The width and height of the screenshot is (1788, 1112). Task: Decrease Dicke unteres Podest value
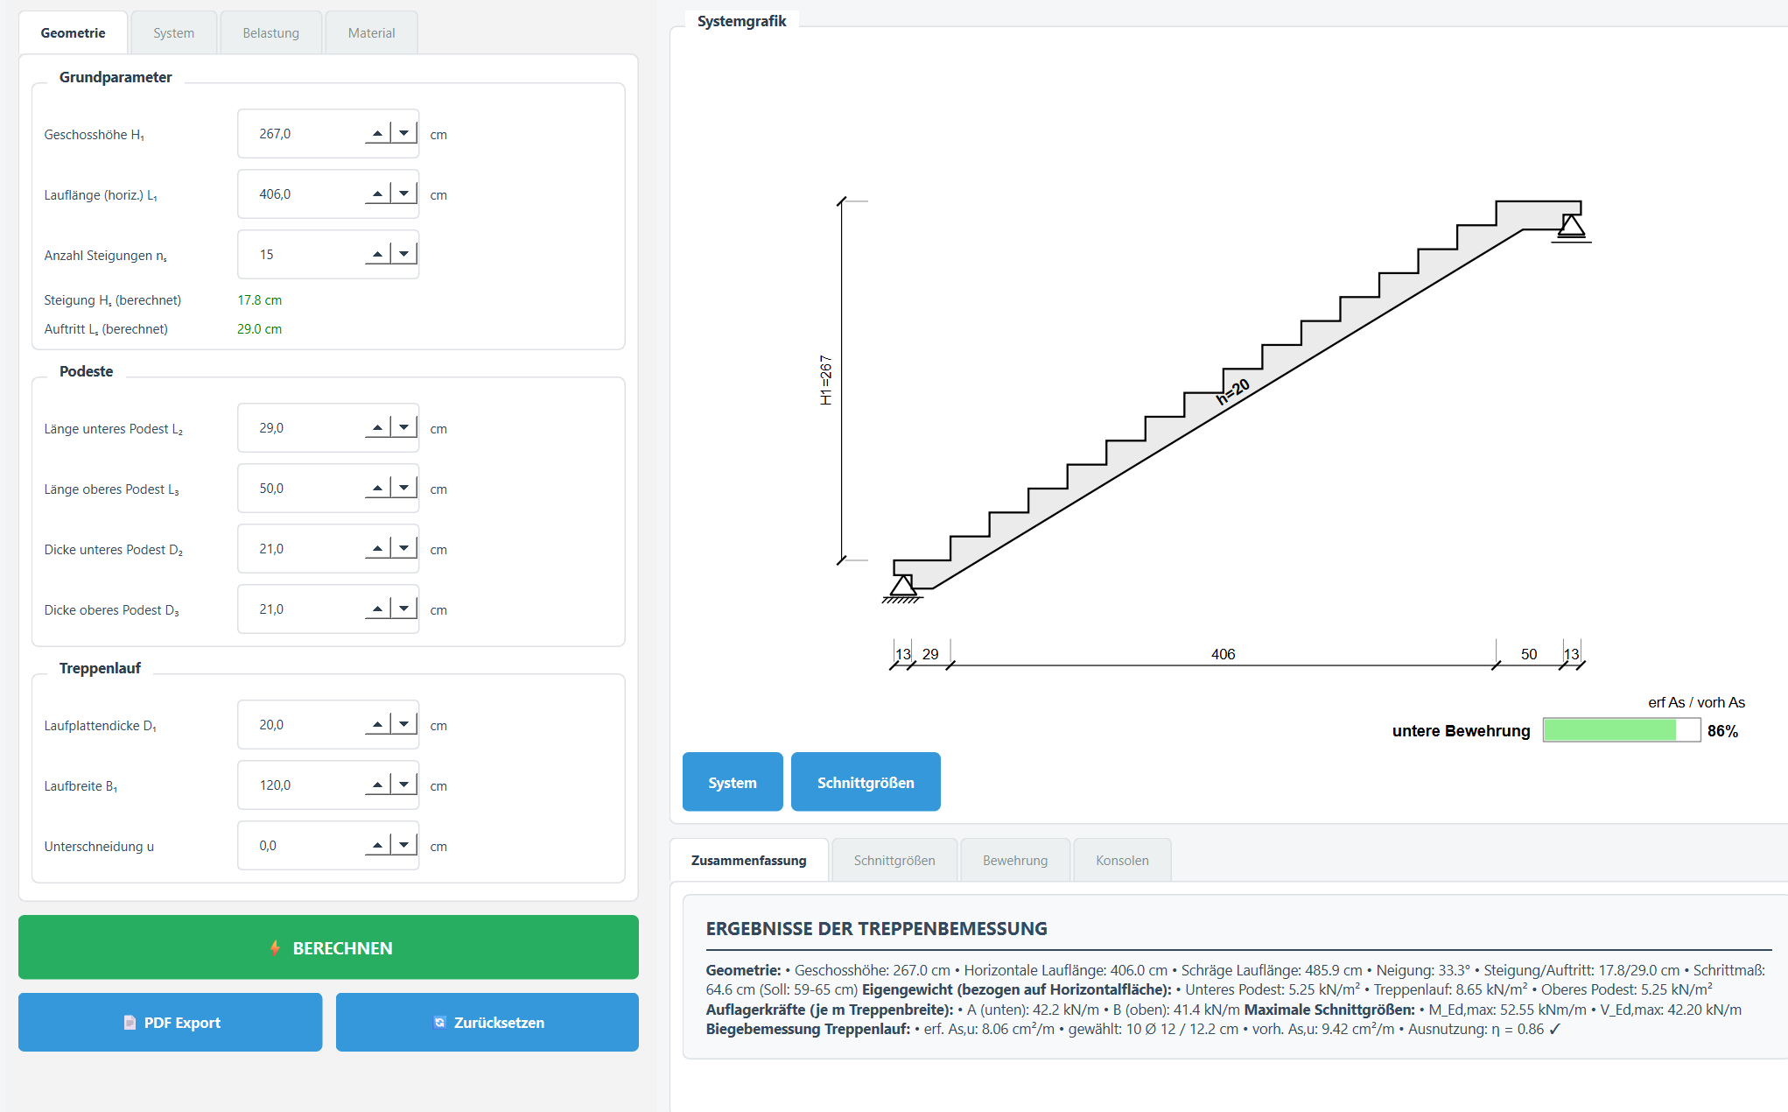(x=403, y=549)
